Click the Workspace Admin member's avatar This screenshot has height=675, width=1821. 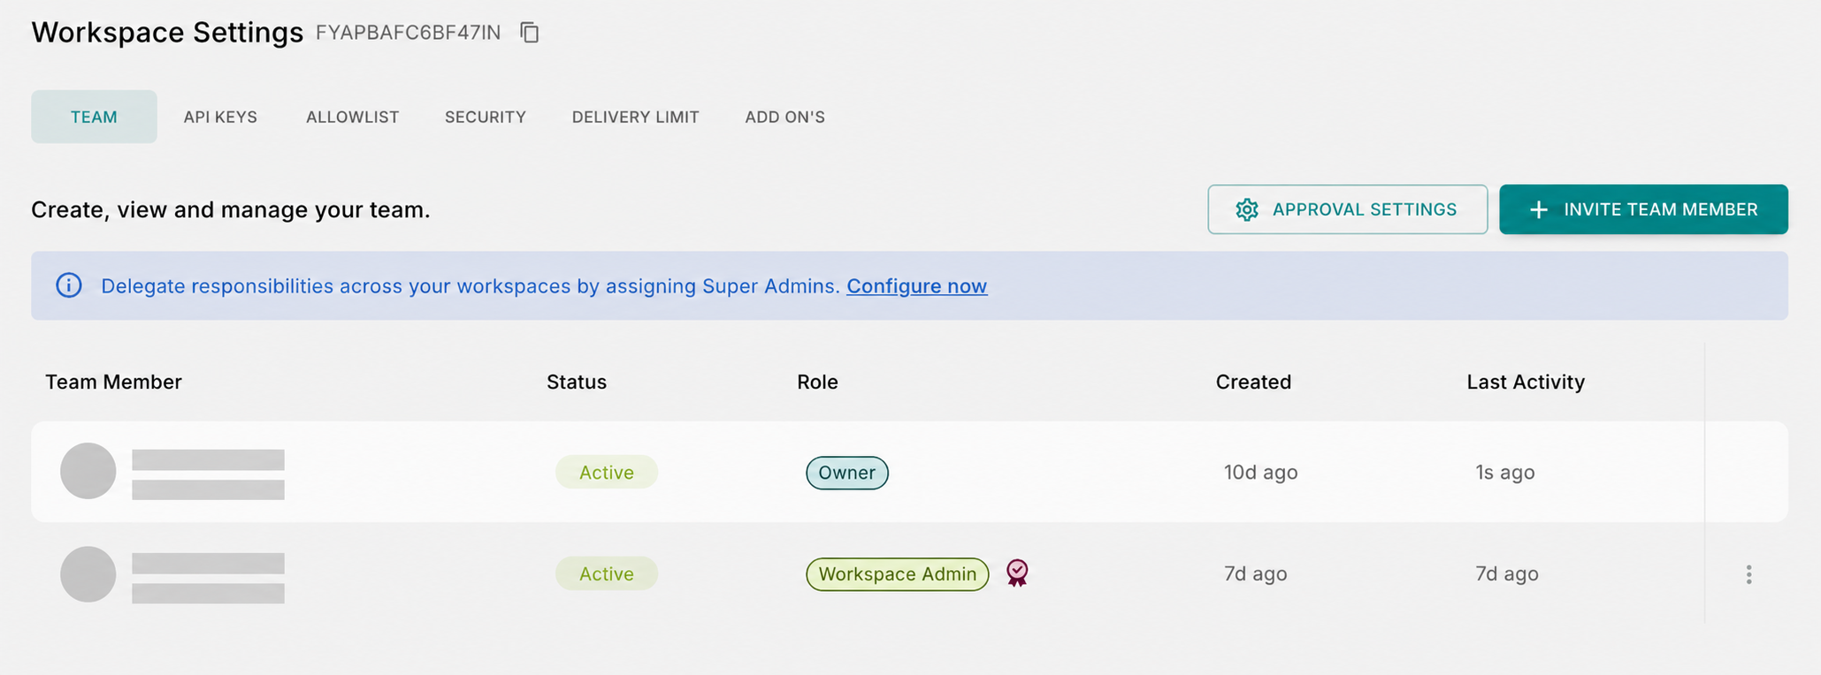pyautogui.click(x=88, y=574)
